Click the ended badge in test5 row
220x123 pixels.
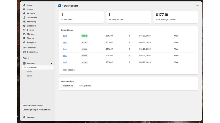[84, 42]
